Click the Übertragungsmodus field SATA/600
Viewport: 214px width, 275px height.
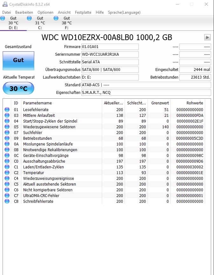coord(110,70)
